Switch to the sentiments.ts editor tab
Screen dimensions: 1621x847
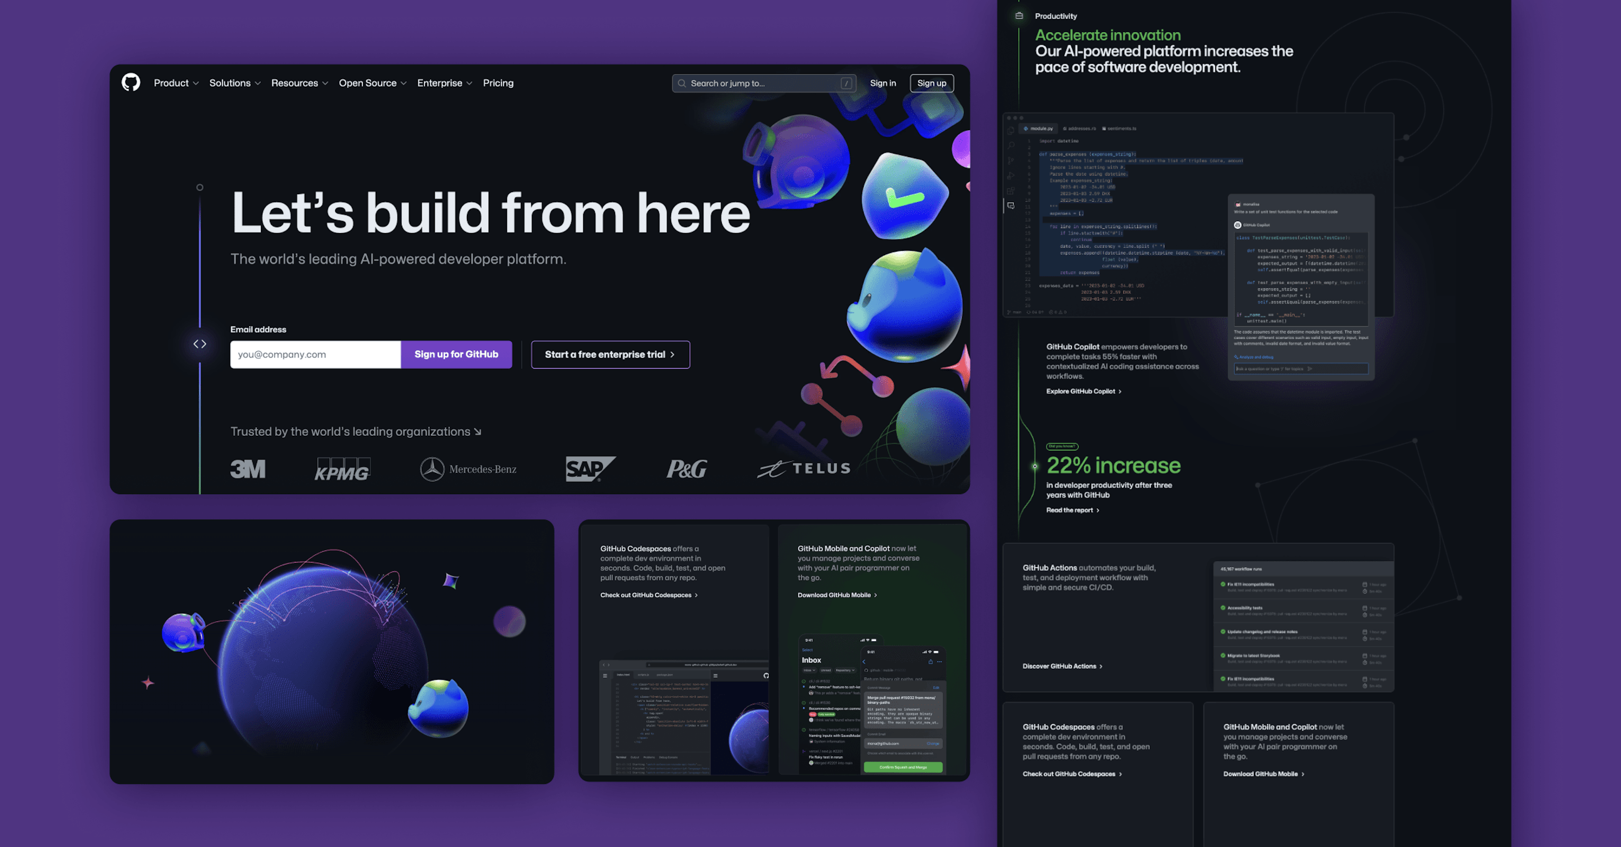click(1120, 128)
